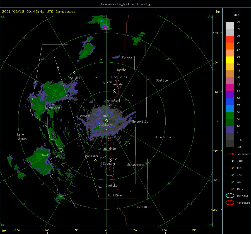251x234 pixels.
Task: Click the yellow diamond marker below Cochrane
Action: pos(95,161)
